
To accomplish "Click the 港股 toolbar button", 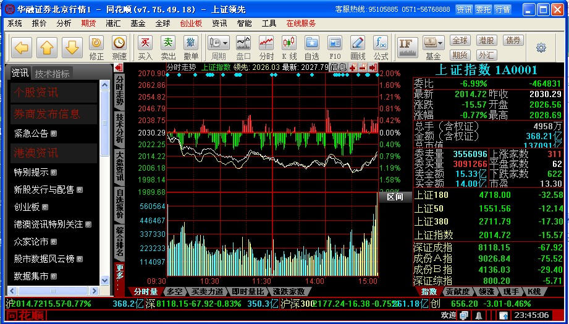I will click(x=487, y=40).
